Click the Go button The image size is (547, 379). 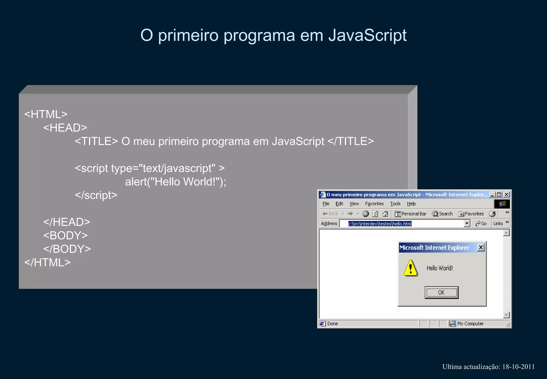(x=481, y=223)
